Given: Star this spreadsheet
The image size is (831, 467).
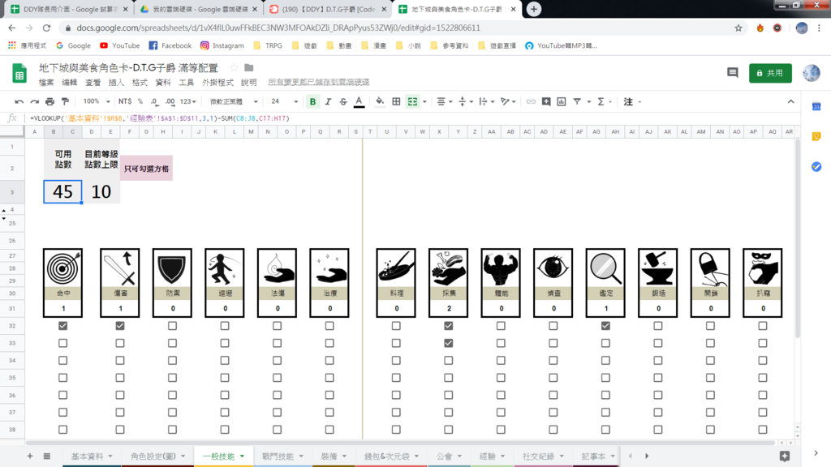Looking at the screenshot, I should click(x=234, y=68).
